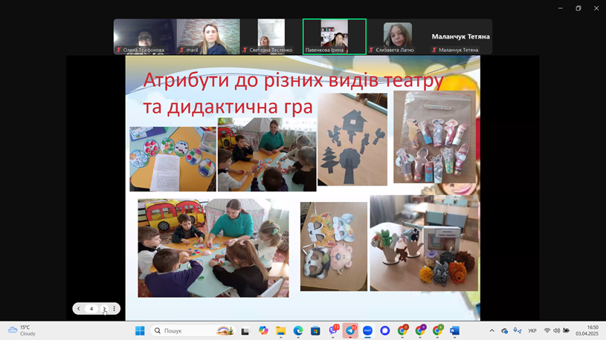Open the weather widget showing 15°C Cloudy

[x=22, y=331]
